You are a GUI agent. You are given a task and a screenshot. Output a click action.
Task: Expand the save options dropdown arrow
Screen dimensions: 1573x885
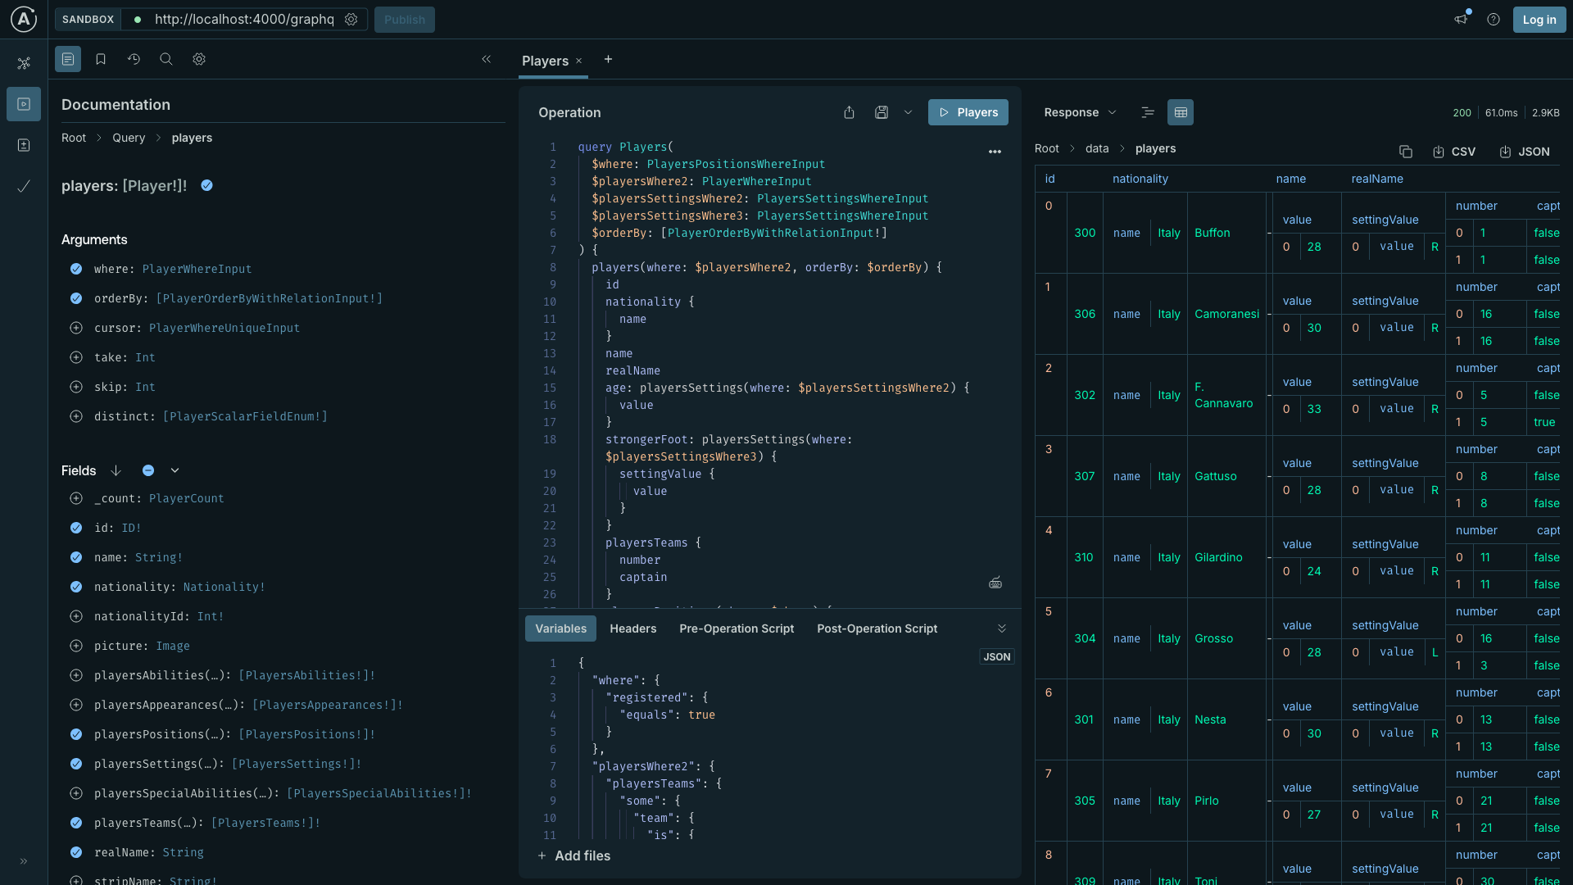908,112
